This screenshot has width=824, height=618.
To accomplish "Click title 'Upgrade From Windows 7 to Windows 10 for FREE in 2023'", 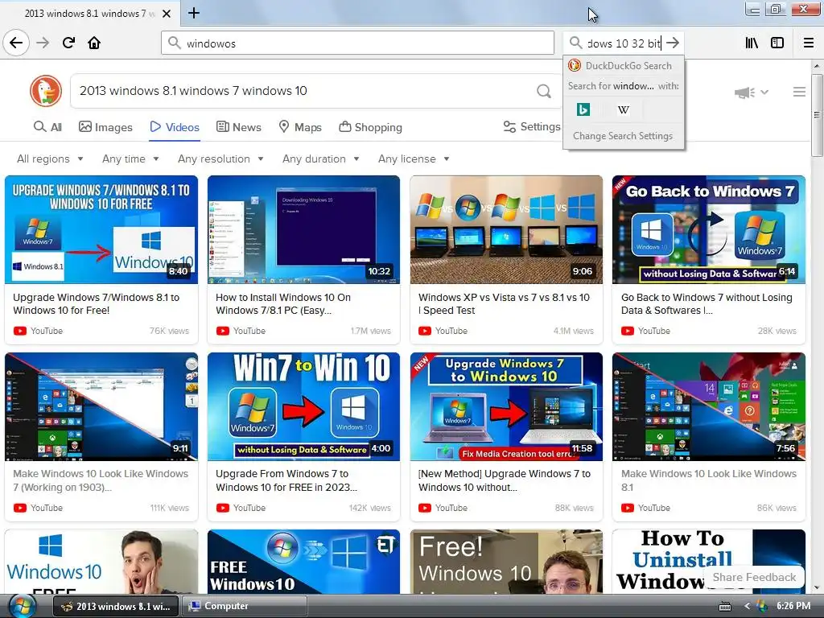I will [x=286, y=480].
